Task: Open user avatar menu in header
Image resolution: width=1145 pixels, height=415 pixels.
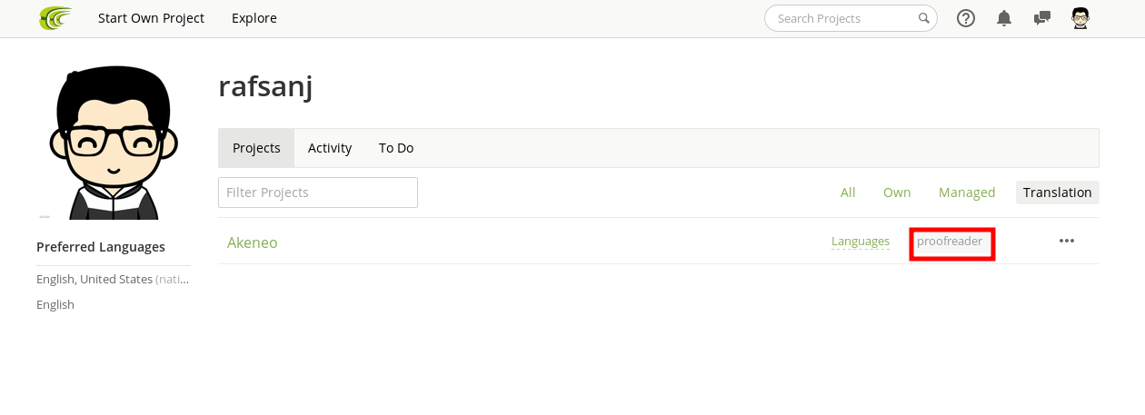Action: (1080, 18)
